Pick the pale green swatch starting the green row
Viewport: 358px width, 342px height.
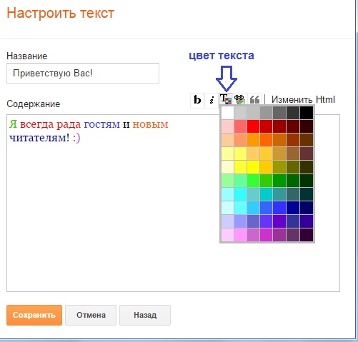[x=227, y=181]
